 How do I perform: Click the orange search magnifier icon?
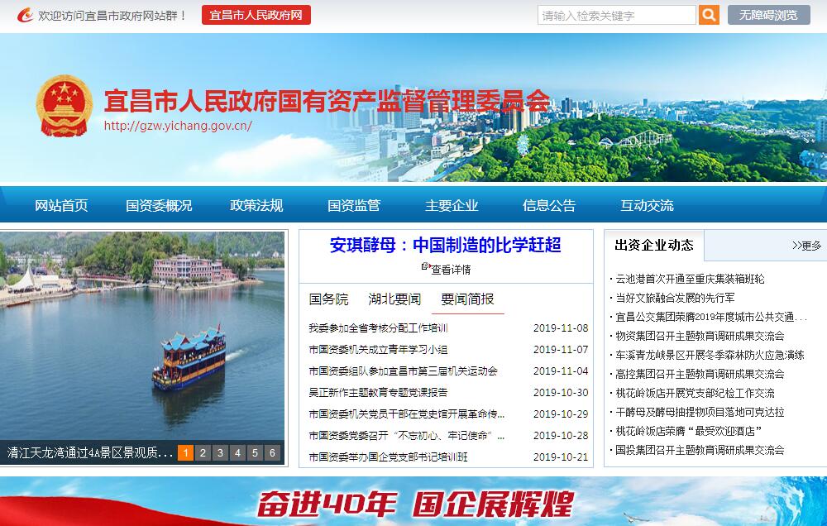(x=709, y=15)
